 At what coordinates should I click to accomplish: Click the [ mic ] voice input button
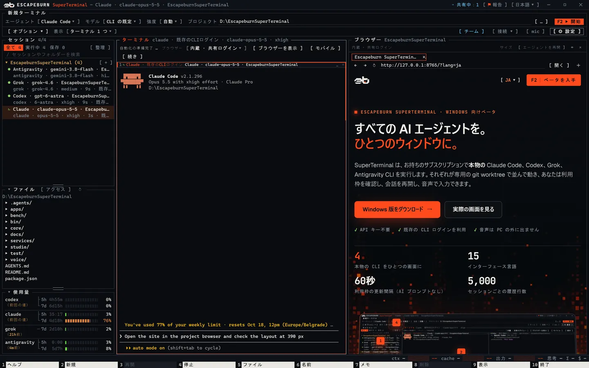pos(535,31)
